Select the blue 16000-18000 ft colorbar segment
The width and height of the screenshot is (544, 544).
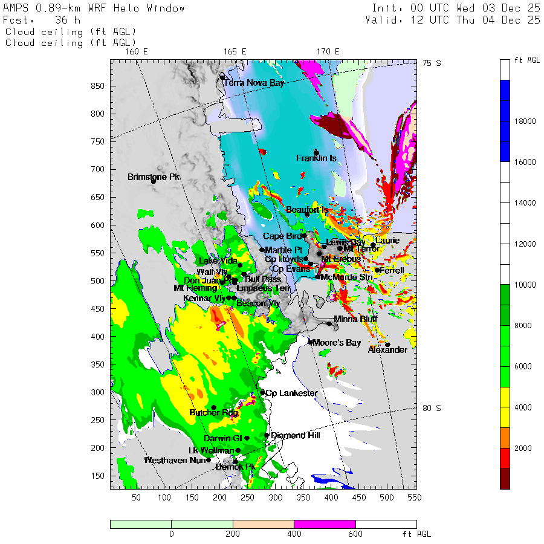[505, 141]
